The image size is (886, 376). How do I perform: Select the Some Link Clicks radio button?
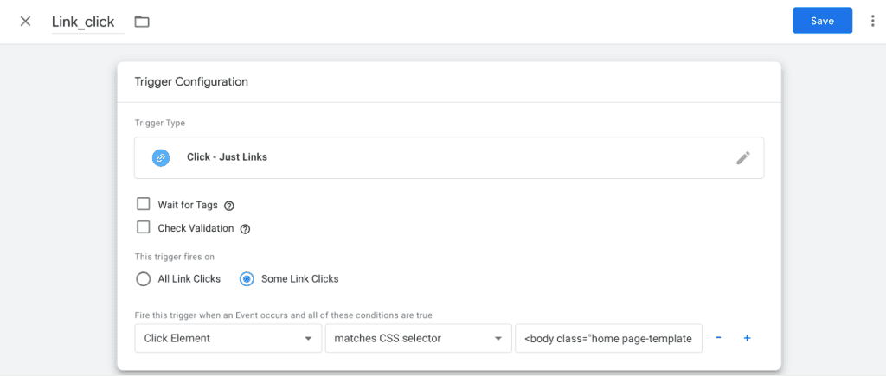point(247,279)
